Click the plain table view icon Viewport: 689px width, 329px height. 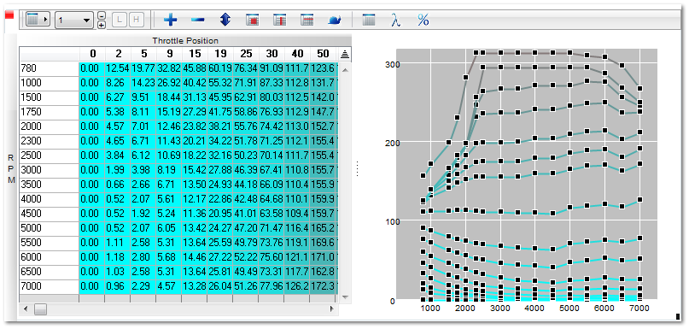point(368,20)
